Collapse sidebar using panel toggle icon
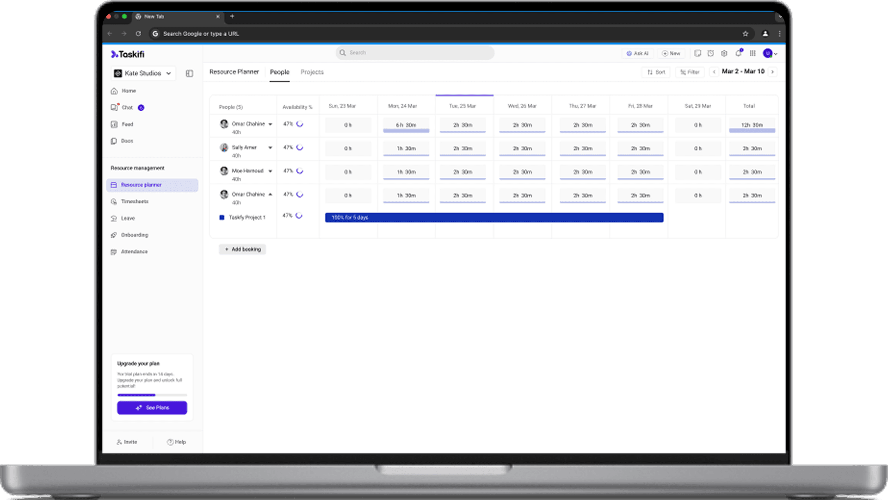The width and height of the screenshot is (888, 500). 189,73
